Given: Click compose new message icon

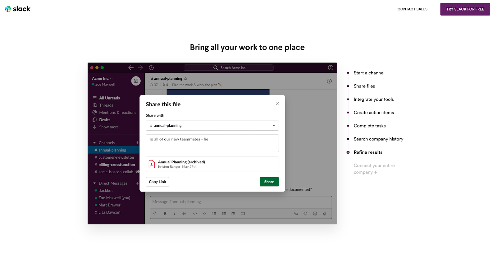Looking at the screenshot, I should click(x=136, y=81).
